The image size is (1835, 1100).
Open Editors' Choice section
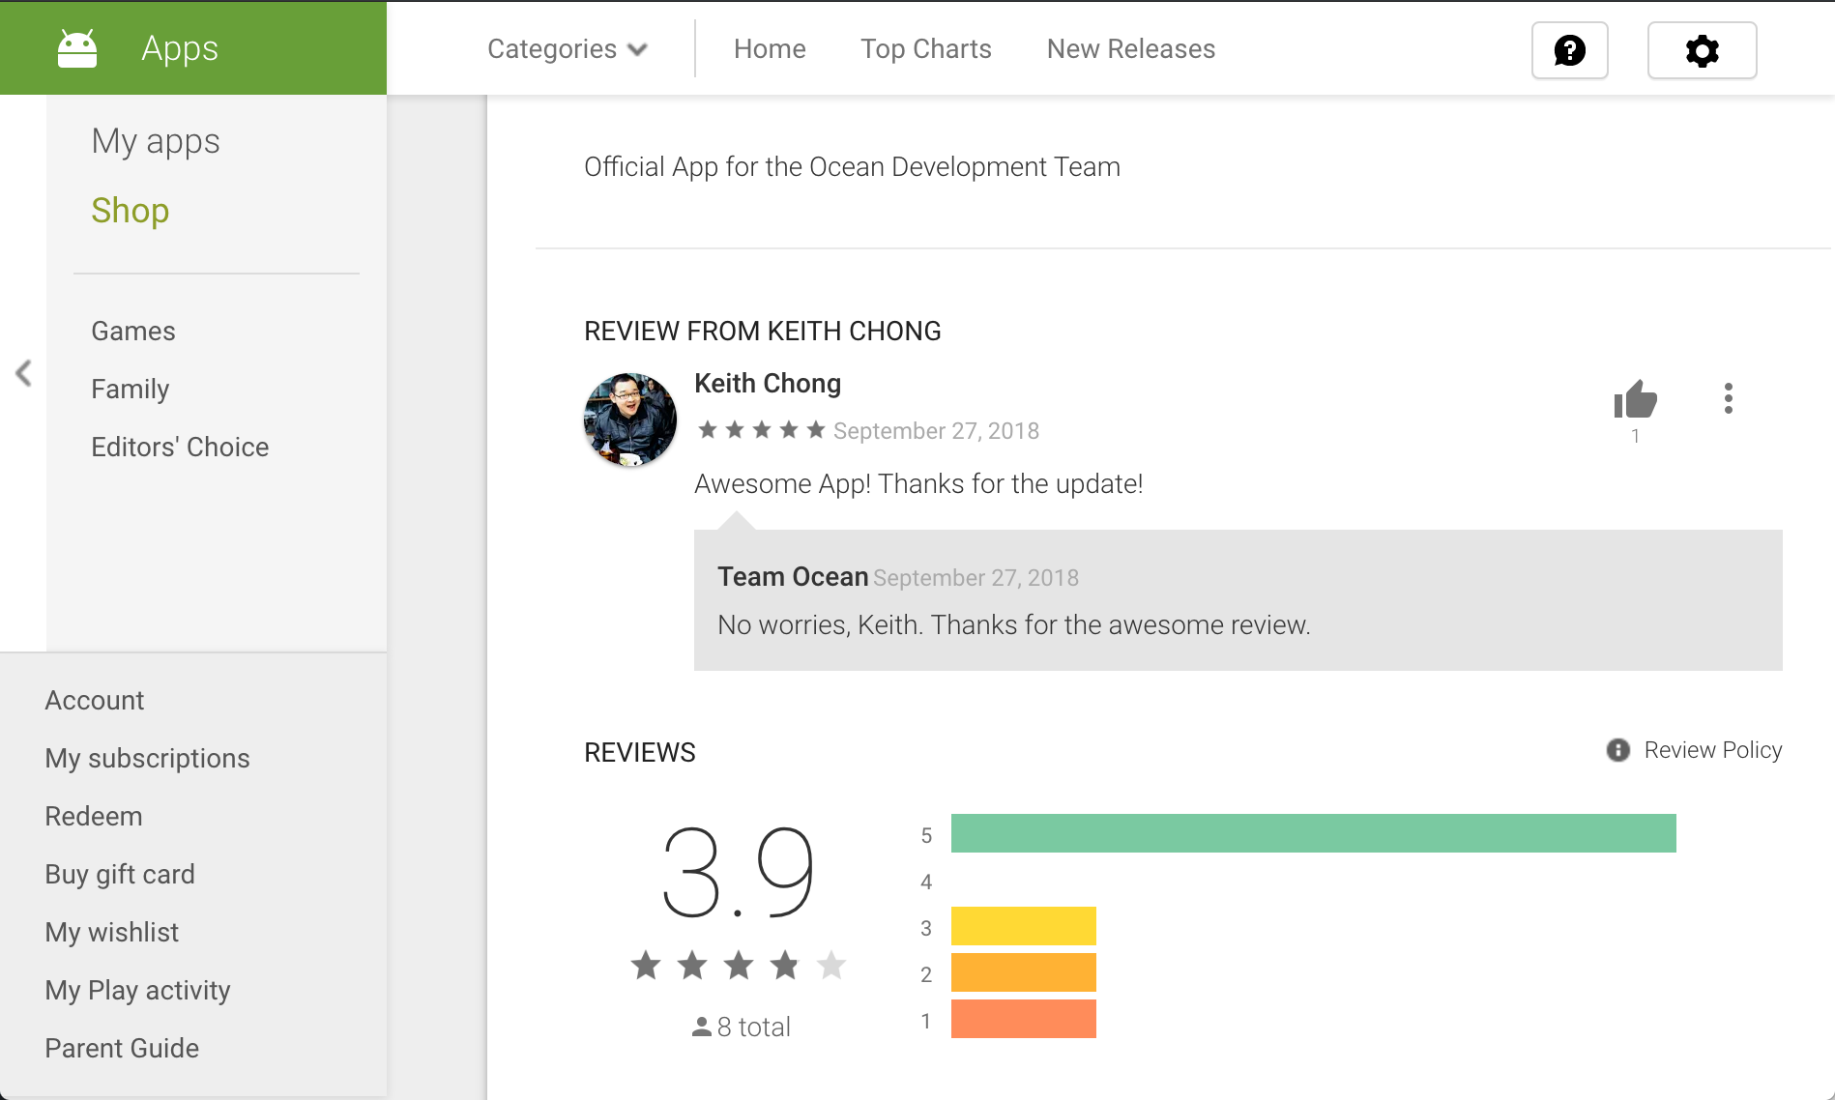tap(180, 448)
